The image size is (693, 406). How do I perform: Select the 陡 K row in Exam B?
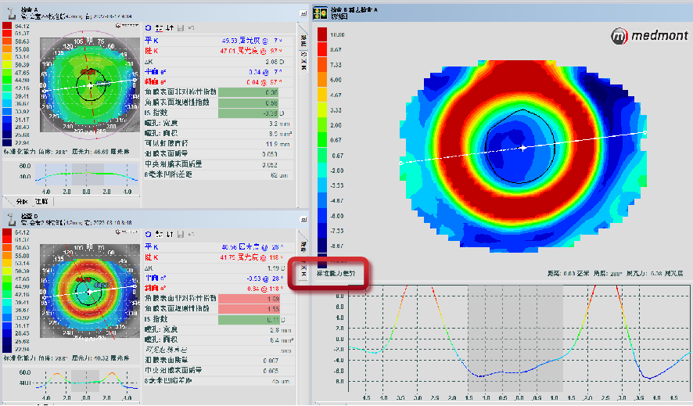218,257
